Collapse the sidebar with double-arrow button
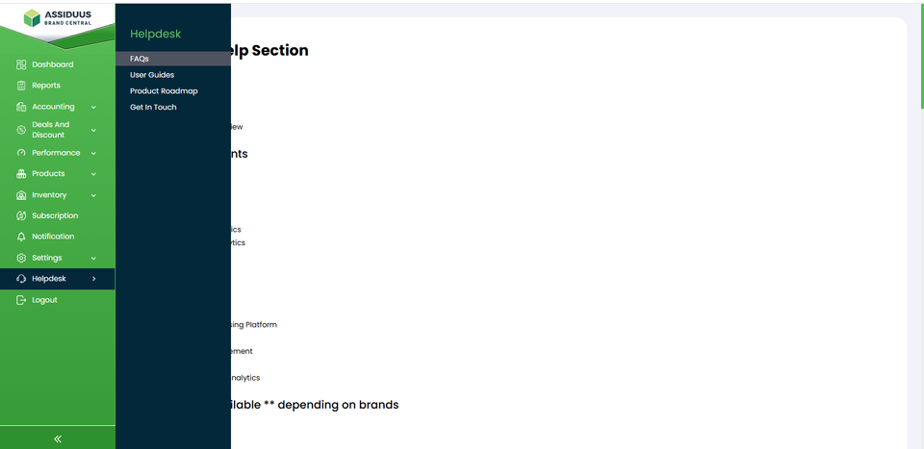924x449 pixels. 58,439
